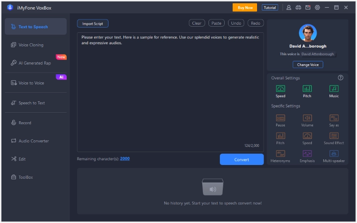The height and width of the screenshot is (223, 357).
Task: Open help for Overall Settings
Action: coord(340,78)
